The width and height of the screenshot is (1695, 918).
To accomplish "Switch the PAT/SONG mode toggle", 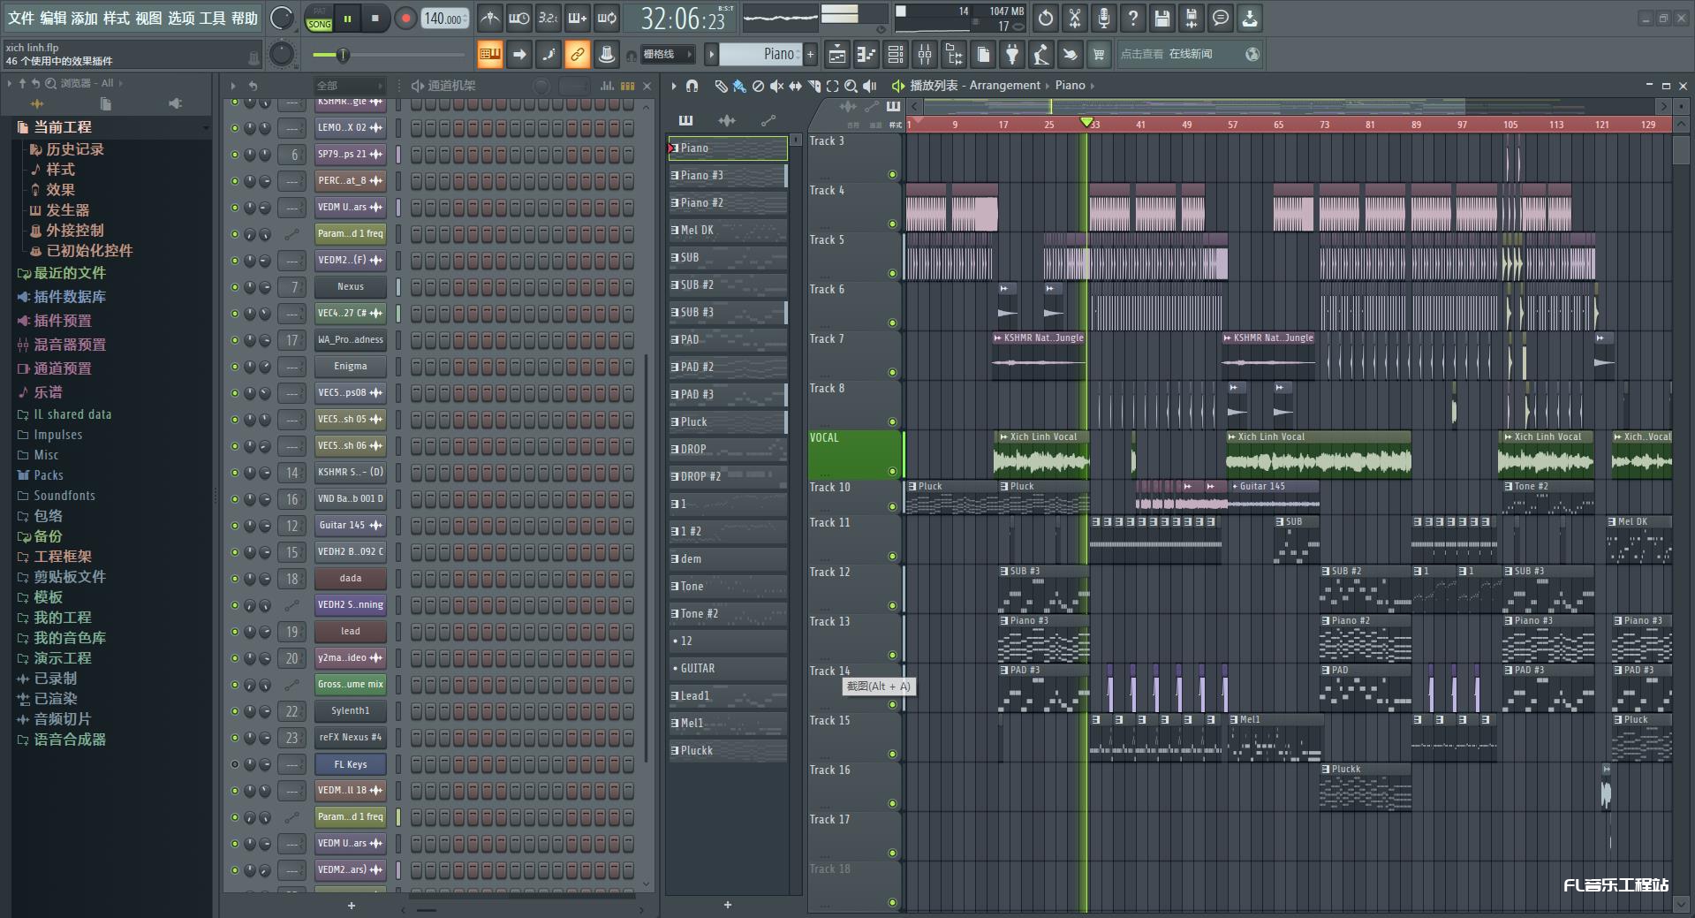I will [319, 19].
